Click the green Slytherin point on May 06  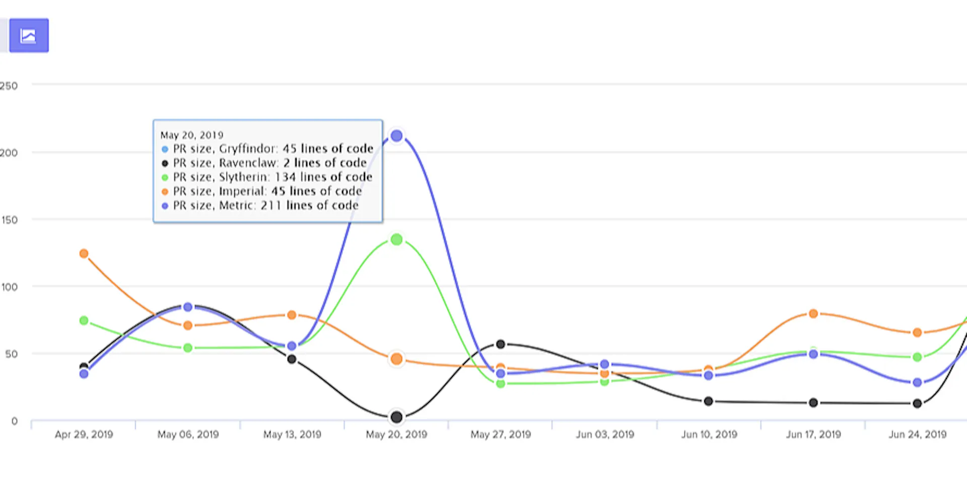(x=188, y=348)
